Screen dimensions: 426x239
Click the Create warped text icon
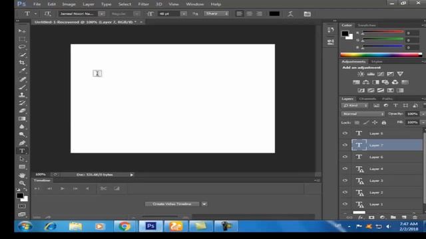tap(290, 14)
